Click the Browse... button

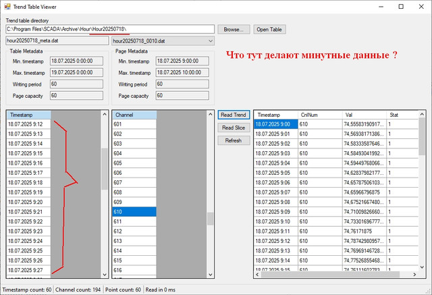pos(234,30)
